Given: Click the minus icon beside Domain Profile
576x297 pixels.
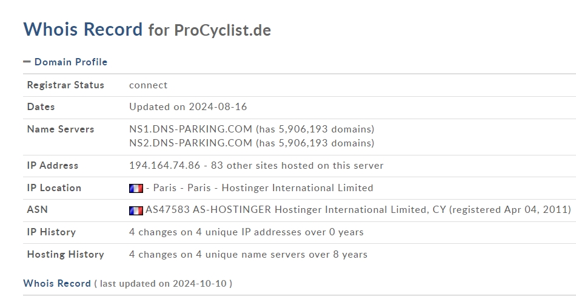Looking at the screenshot, I should coord(27,62).
